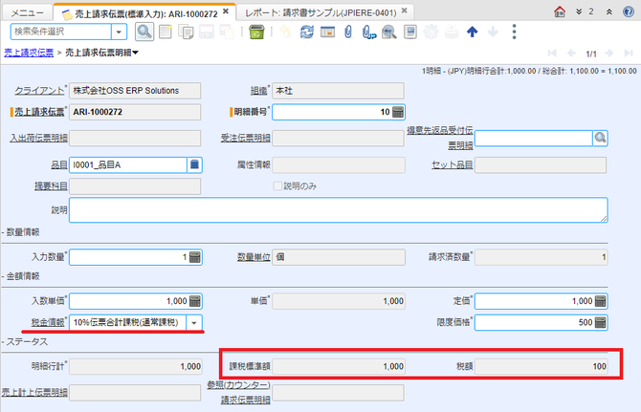Open the Report icon in toolbar
Image resolution: width=641 pixels, height=412 pixels.
pyautogui.click(x=410, y=32)
